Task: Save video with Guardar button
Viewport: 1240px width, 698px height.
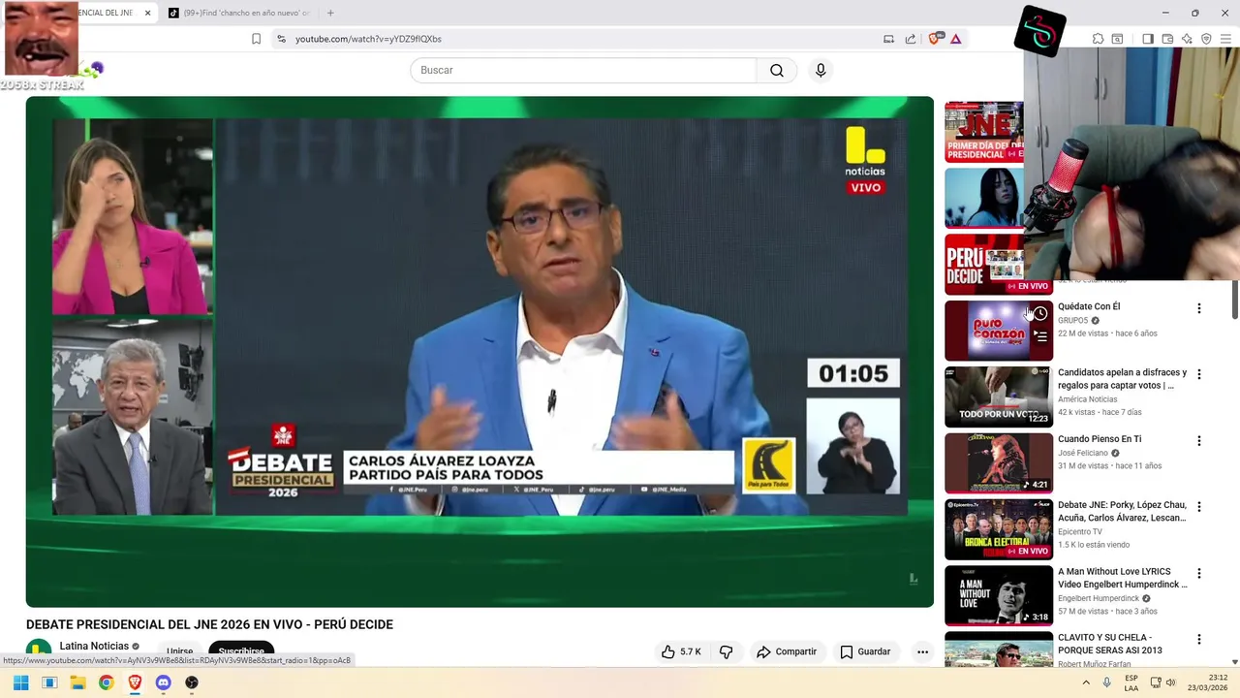Action: coord(865,651)
